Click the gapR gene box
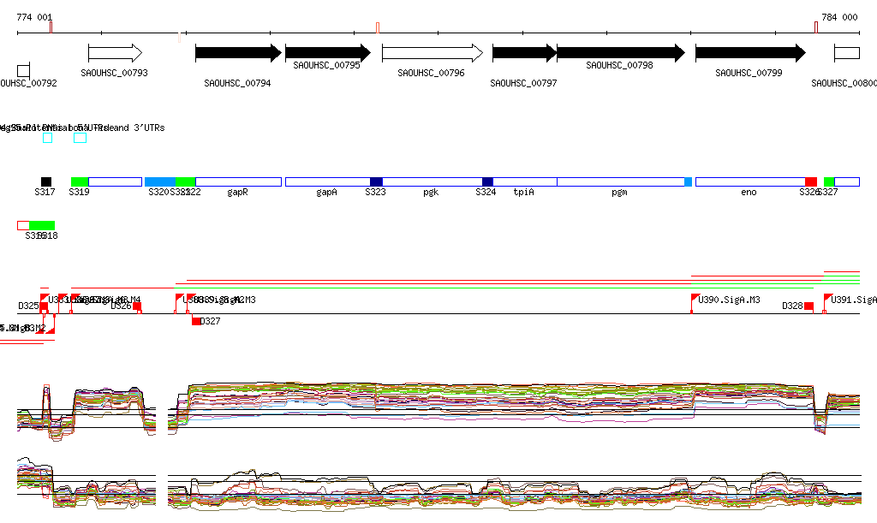The image size is (877, 523). [x=238, y=181]
